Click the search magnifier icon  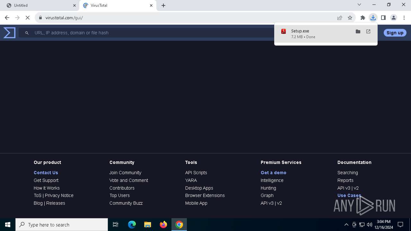tap(27, 33)
